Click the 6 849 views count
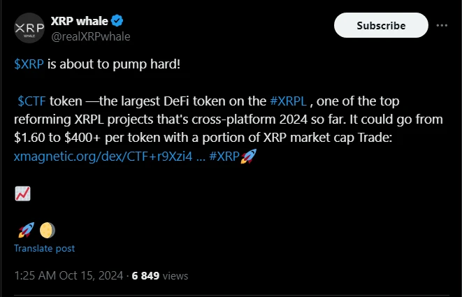Image resolution: width=462 pixels, height=297 pixels. (160, 276)
